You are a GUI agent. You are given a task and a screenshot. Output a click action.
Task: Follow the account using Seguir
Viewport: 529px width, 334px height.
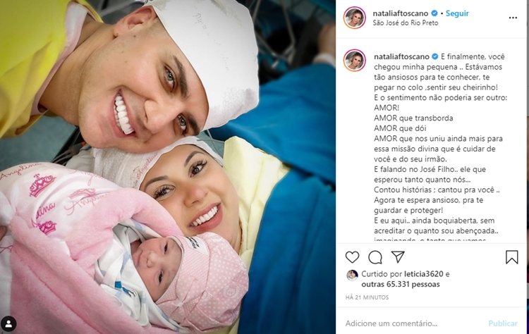(x=457, y=13)
